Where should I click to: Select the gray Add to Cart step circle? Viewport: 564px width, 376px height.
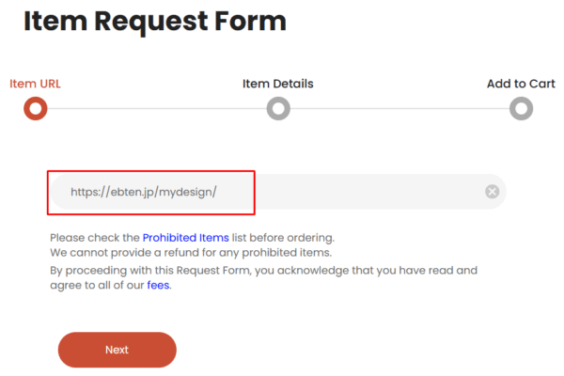click(x=521, y=108)
